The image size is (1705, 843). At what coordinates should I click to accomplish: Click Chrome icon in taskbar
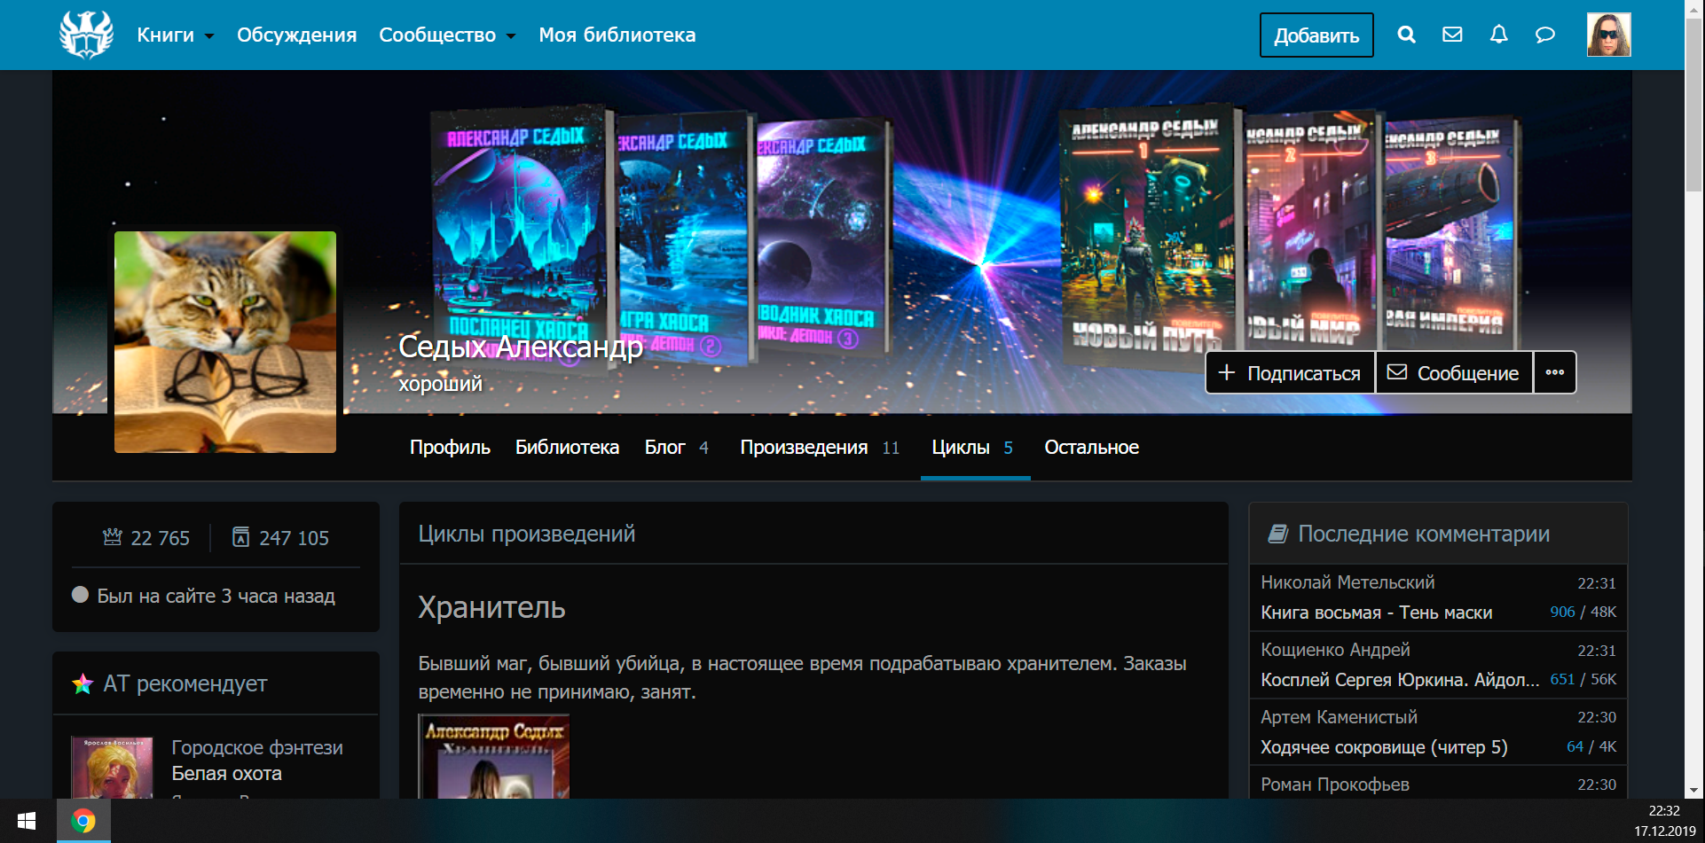[x=83, y=821]
